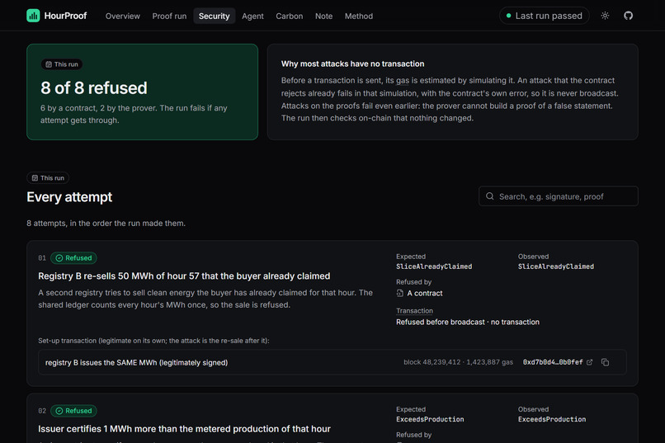Click the underlined 'Transaction' label in attempt 01
This screenshot has height=443, width=665.
[414, 311]
